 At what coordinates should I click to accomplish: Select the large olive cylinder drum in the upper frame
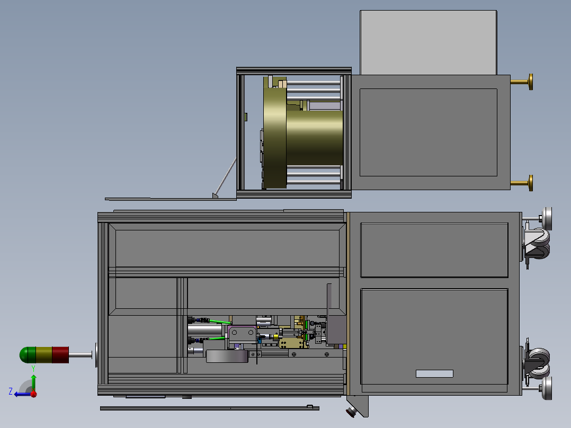click(315, 138)
